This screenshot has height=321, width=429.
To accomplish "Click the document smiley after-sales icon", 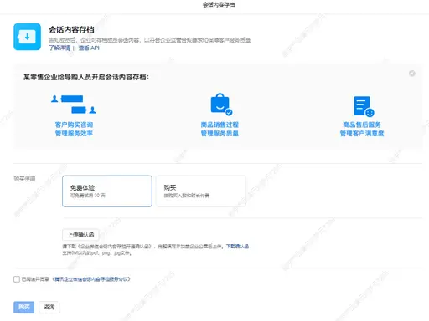I will click(x=364, y=106).
